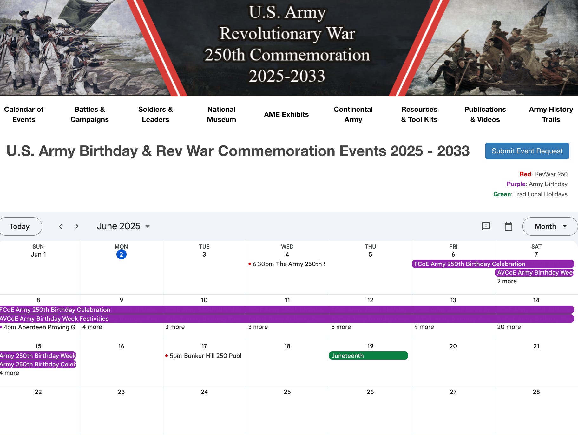Open Publications & Videos menu
The height and width of the screenshot is (435, 578).
pyautogui.click(x=485, y=114)
